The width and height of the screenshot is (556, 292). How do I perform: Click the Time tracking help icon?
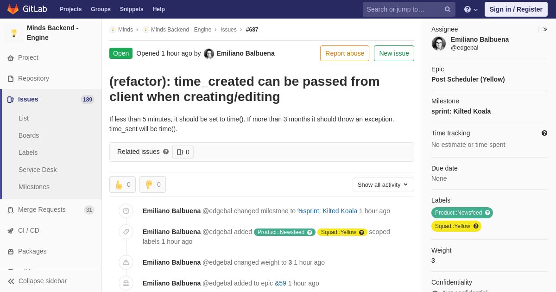click(x=544, y=133)
